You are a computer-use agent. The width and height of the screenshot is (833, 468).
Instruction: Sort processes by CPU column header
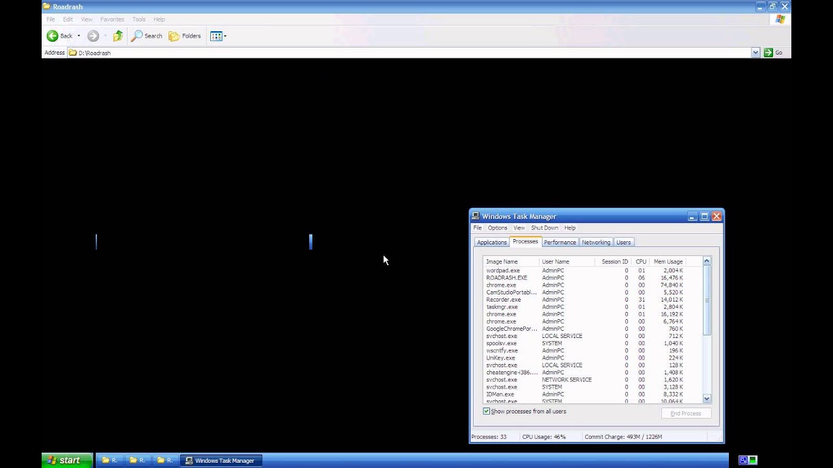640,261
